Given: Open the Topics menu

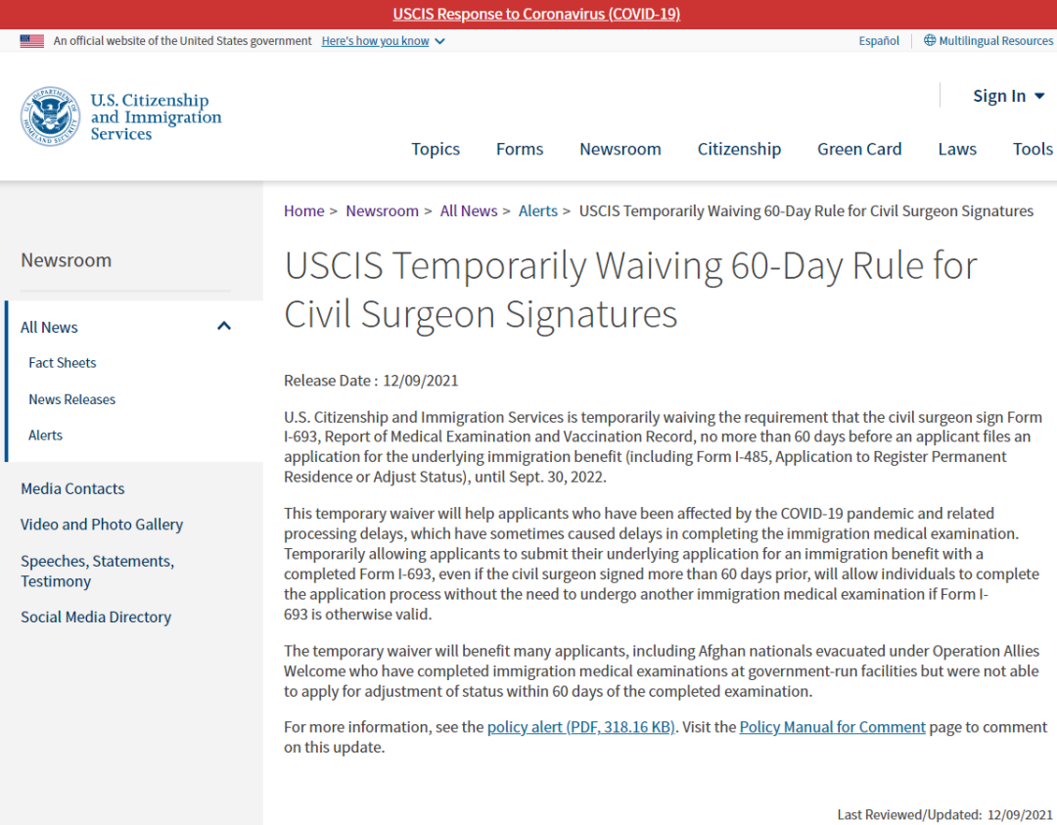Looking at the screenshot, I should click(436, 149).
